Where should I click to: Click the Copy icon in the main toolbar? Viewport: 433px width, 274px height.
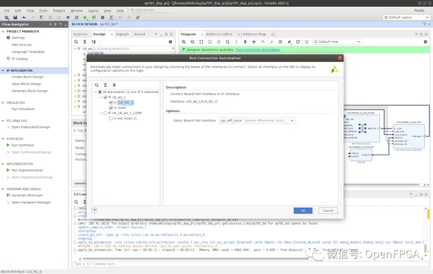(42, 17)
